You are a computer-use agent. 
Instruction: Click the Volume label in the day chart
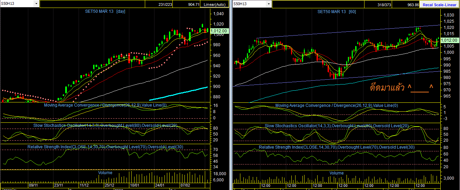[105, 172]
